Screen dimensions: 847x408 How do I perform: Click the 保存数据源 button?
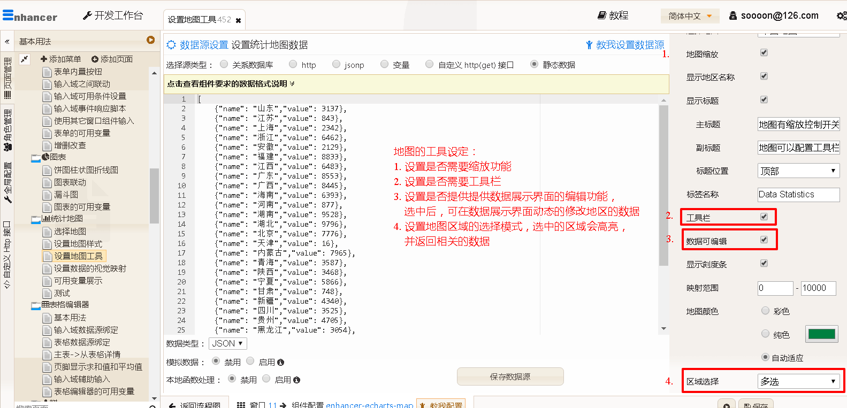click(x=510, y=376)
